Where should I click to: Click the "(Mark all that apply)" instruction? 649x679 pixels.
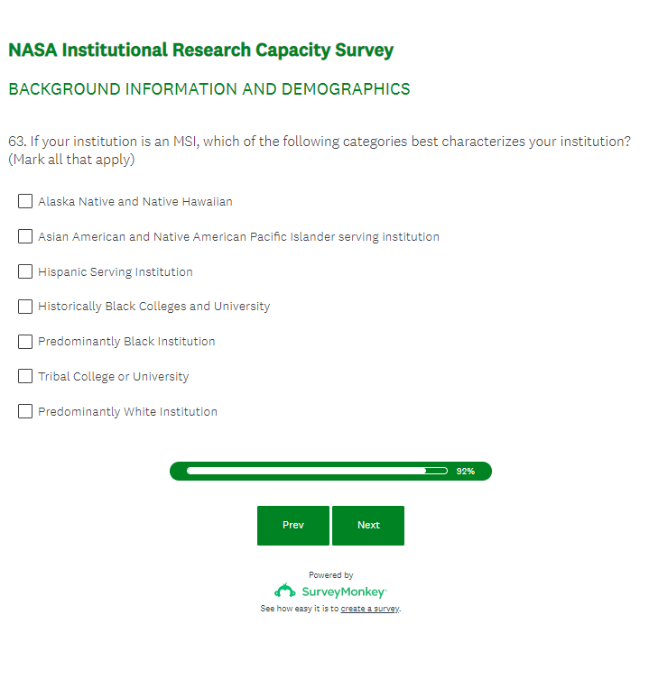(71, 160)
